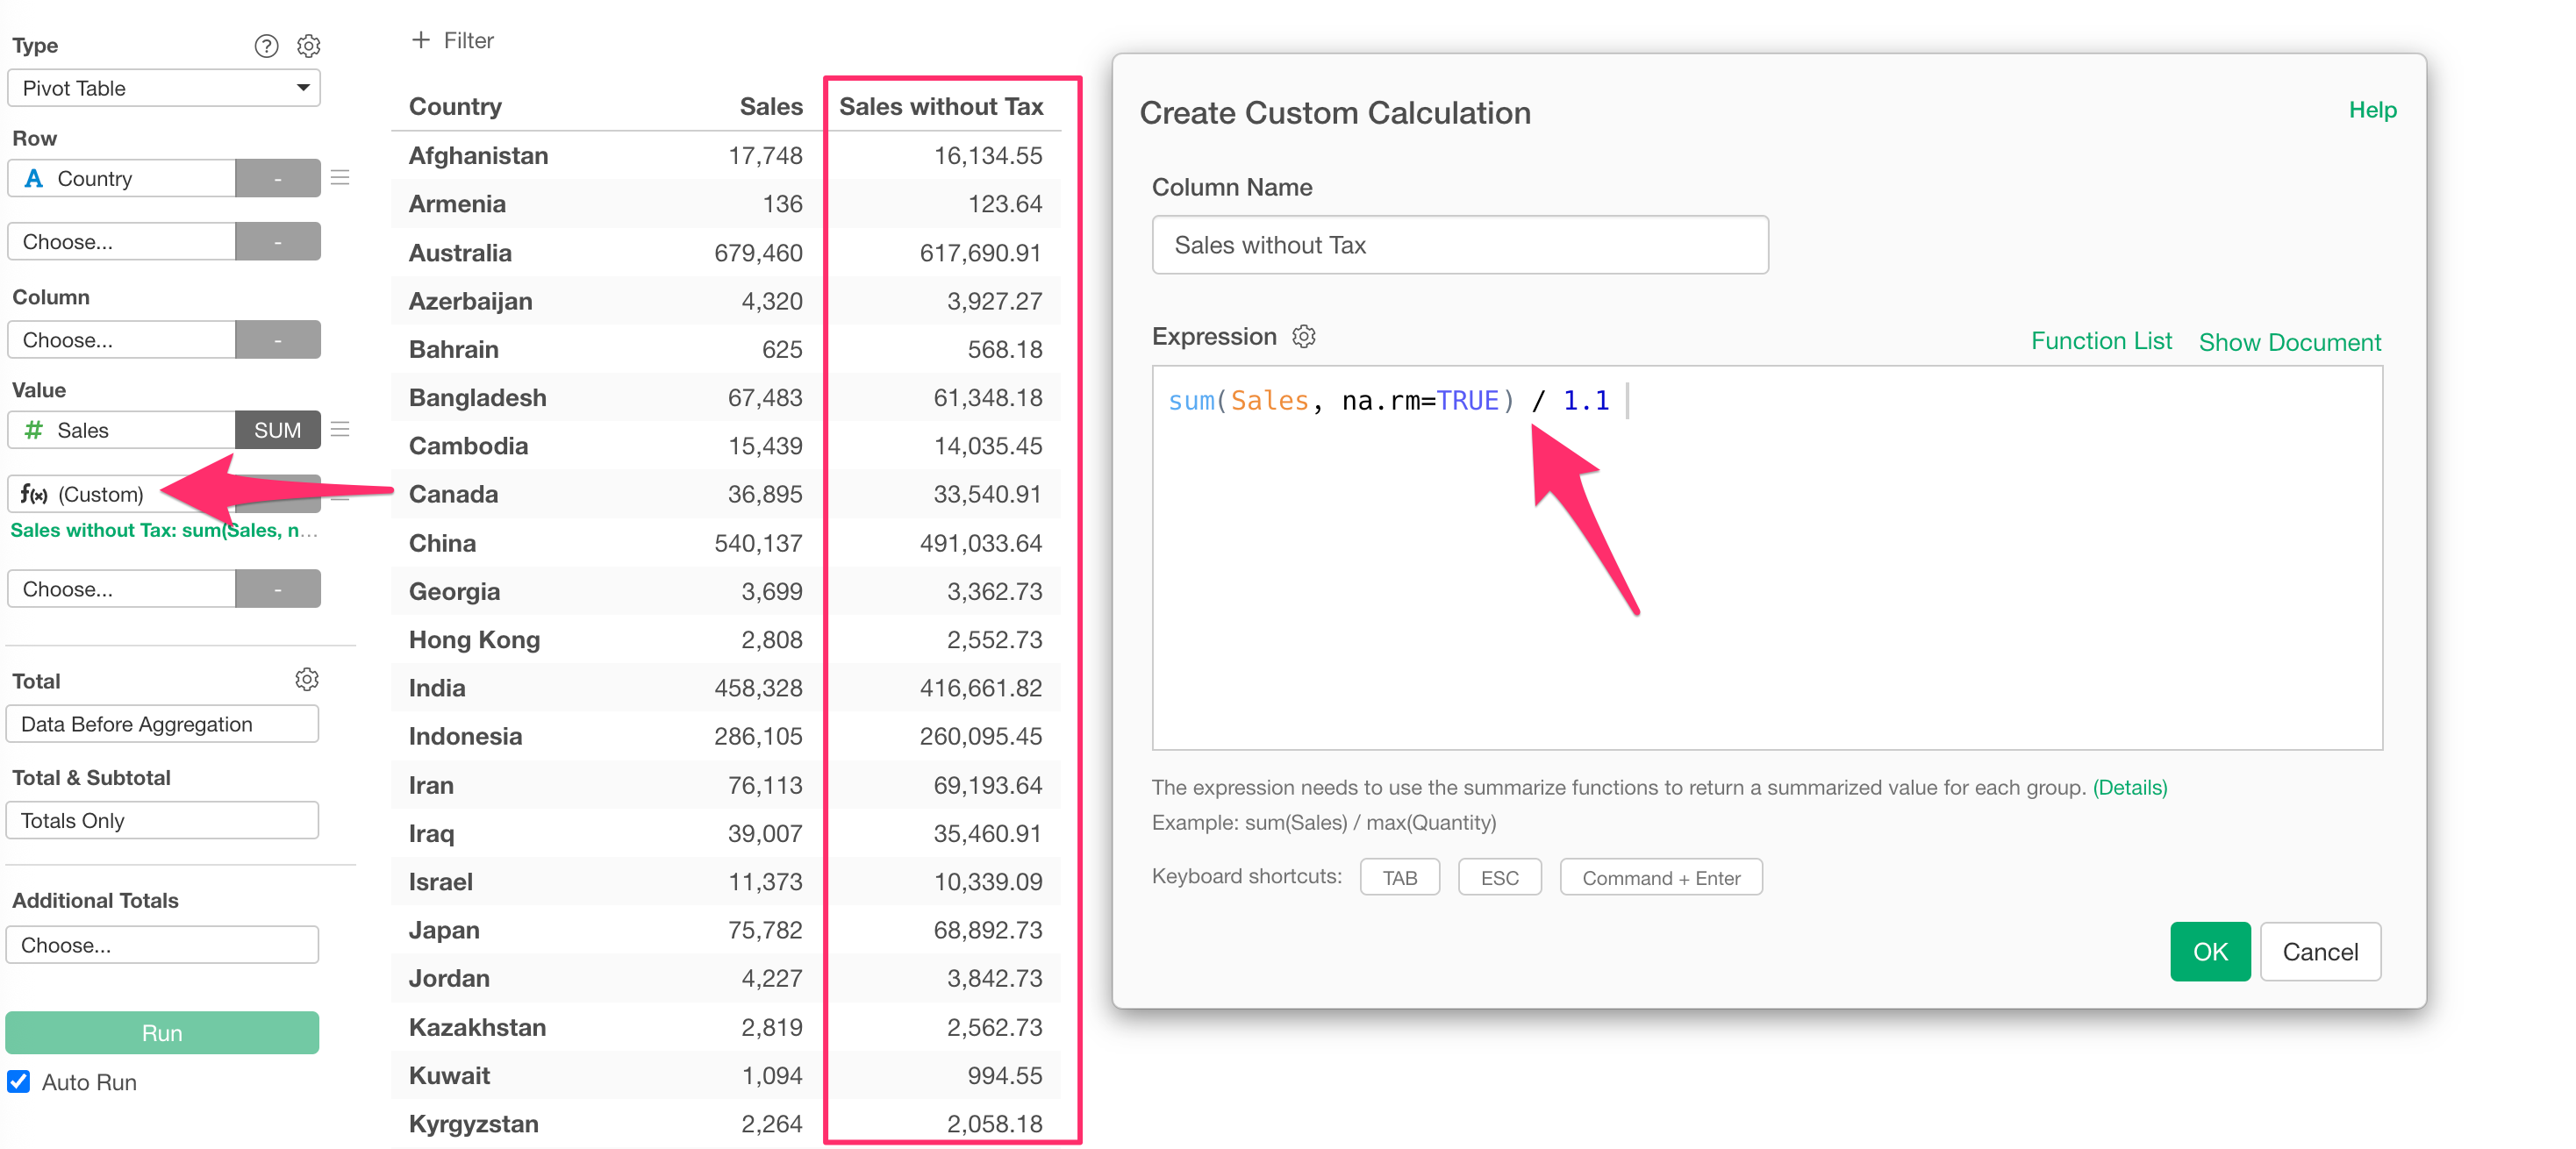
Task: Click the Country row drag handle icon
Action: [340, 178]
